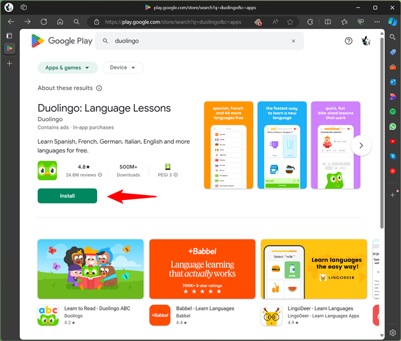Open sidebar Tools briefcase icon

coord(393,67)
